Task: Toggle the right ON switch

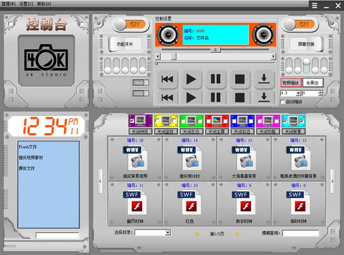Action: (x=299, y=24)
